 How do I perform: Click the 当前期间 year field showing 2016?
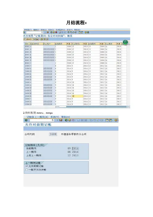75,148
